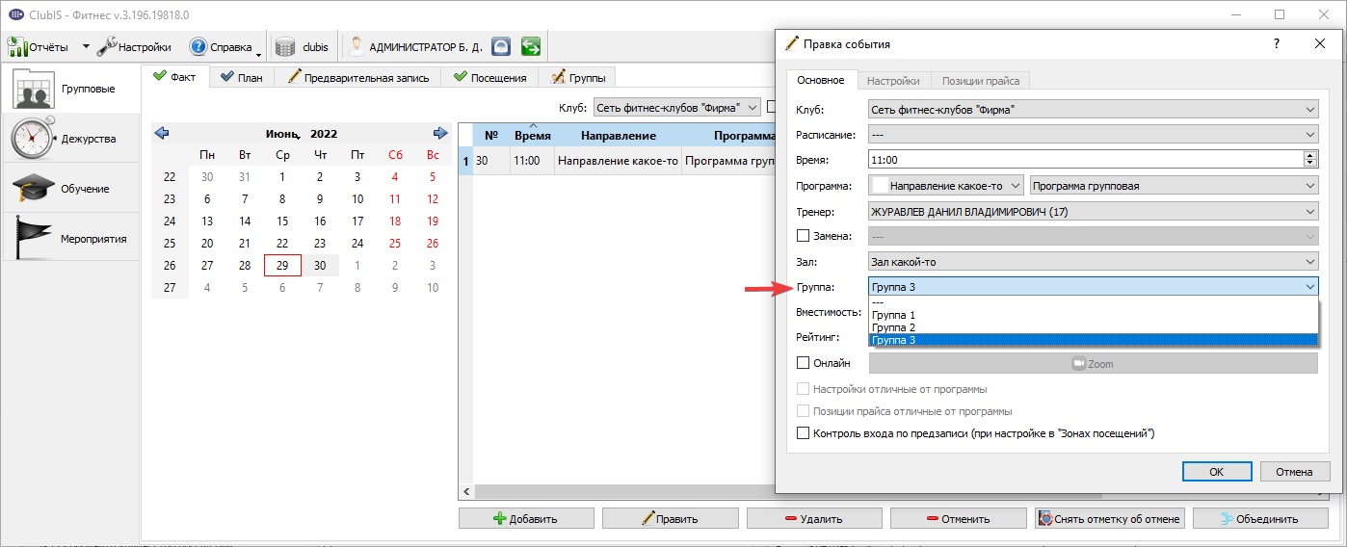Open the Клуб dropdown in the main window

point(676,108)
